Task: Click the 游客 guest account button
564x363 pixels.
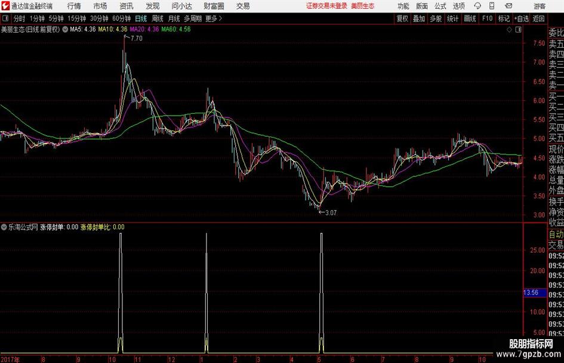Action: pyautogui.click(x=540, y=7)
